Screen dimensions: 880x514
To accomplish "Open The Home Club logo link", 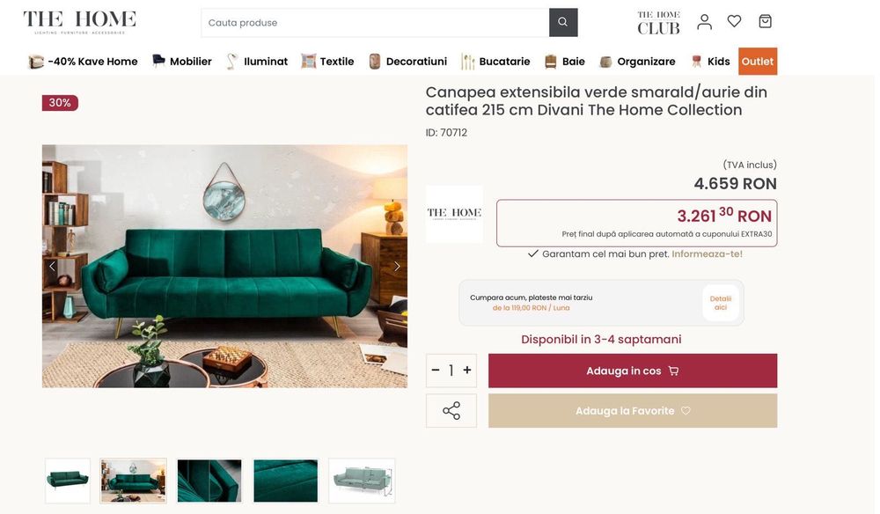I will (658, 23).
